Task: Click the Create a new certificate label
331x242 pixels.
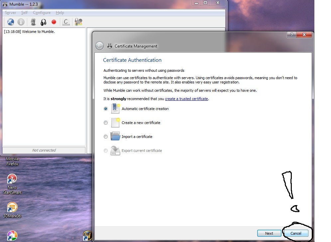Action: [141, 123]
